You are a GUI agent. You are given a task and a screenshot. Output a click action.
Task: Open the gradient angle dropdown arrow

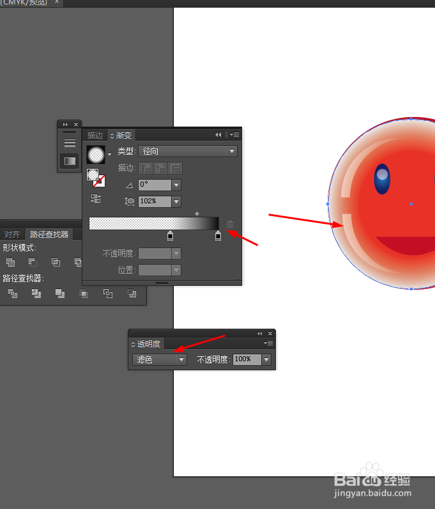point(176,185)
